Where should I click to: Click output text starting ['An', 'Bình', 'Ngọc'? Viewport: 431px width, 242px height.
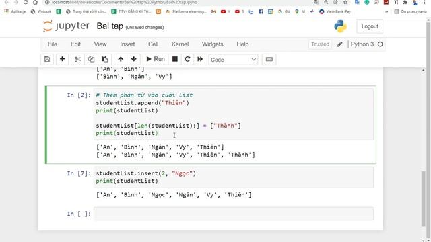pyautogui.click(x=174, y=195)
